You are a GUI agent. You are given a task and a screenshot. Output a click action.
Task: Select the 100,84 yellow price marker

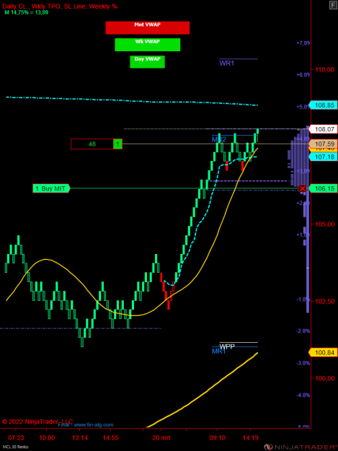[323, 353]
